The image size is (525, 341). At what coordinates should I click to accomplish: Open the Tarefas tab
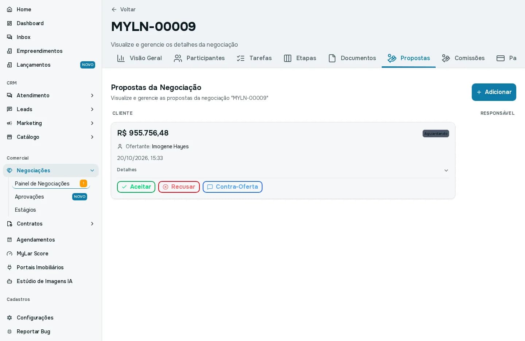254,58
